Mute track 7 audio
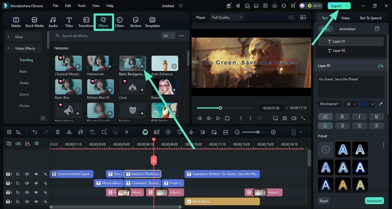The width and height of the screenshot is (392, 209). pos(27,183)
